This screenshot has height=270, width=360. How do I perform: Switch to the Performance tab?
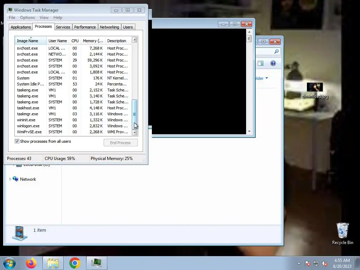[x=85, y=27]
